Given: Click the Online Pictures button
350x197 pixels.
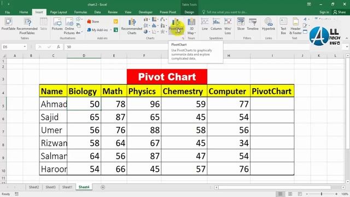Looking at the screenshot, I should click(x=69, y=26).
